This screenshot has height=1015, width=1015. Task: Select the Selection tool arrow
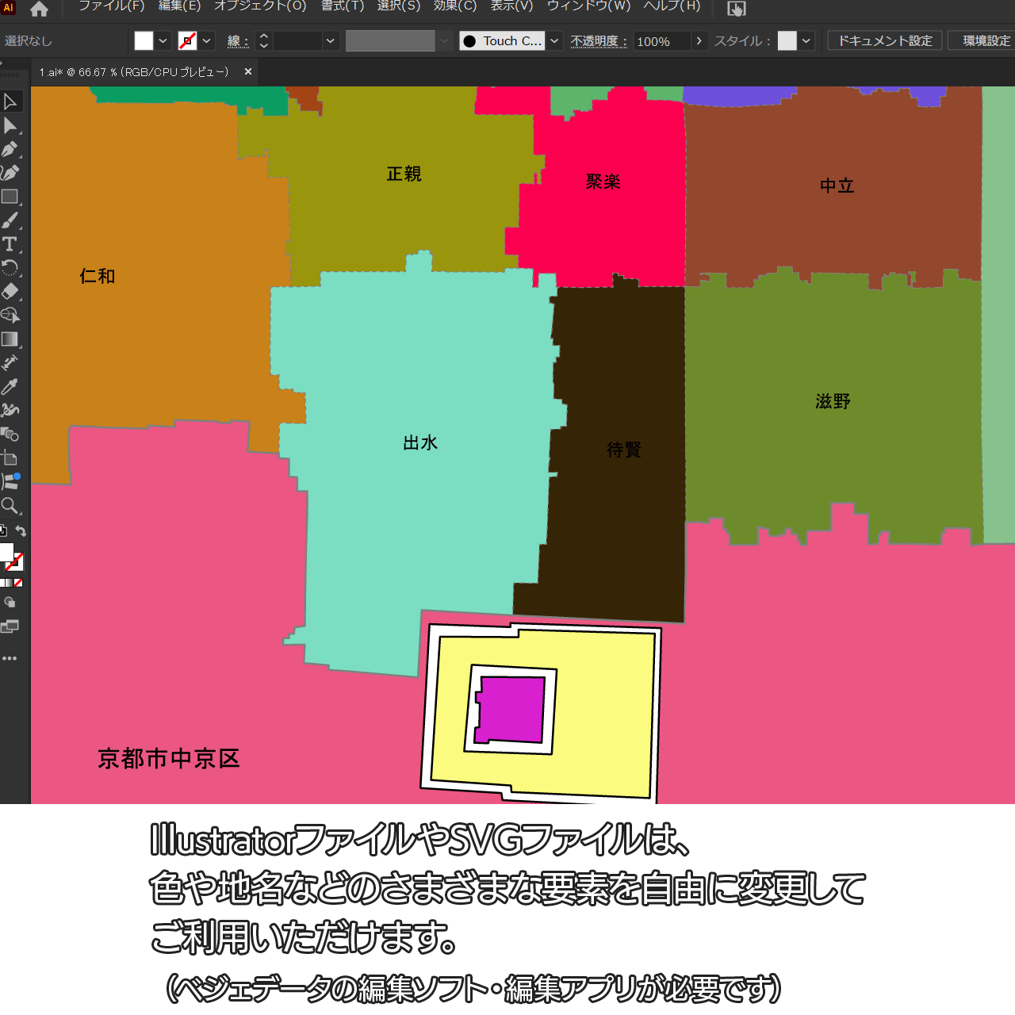10,101
